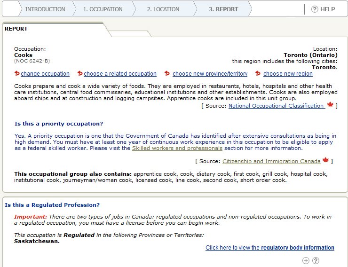Click here to view regulatory body information
Screen dimensions: 348x267
click(x=269, y=247)
